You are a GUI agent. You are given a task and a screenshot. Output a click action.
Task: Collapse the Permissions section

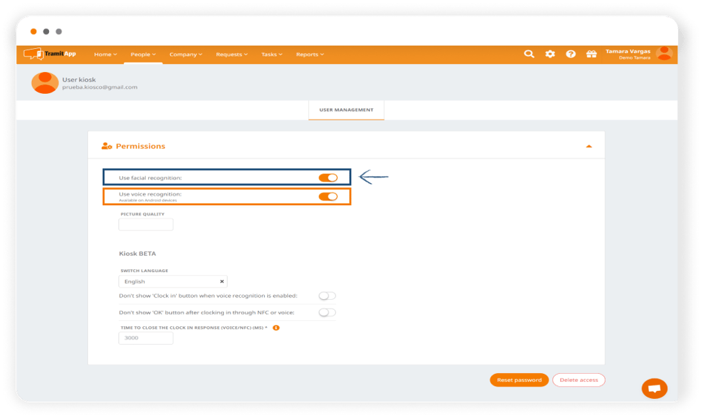click(x=588, y=146)
